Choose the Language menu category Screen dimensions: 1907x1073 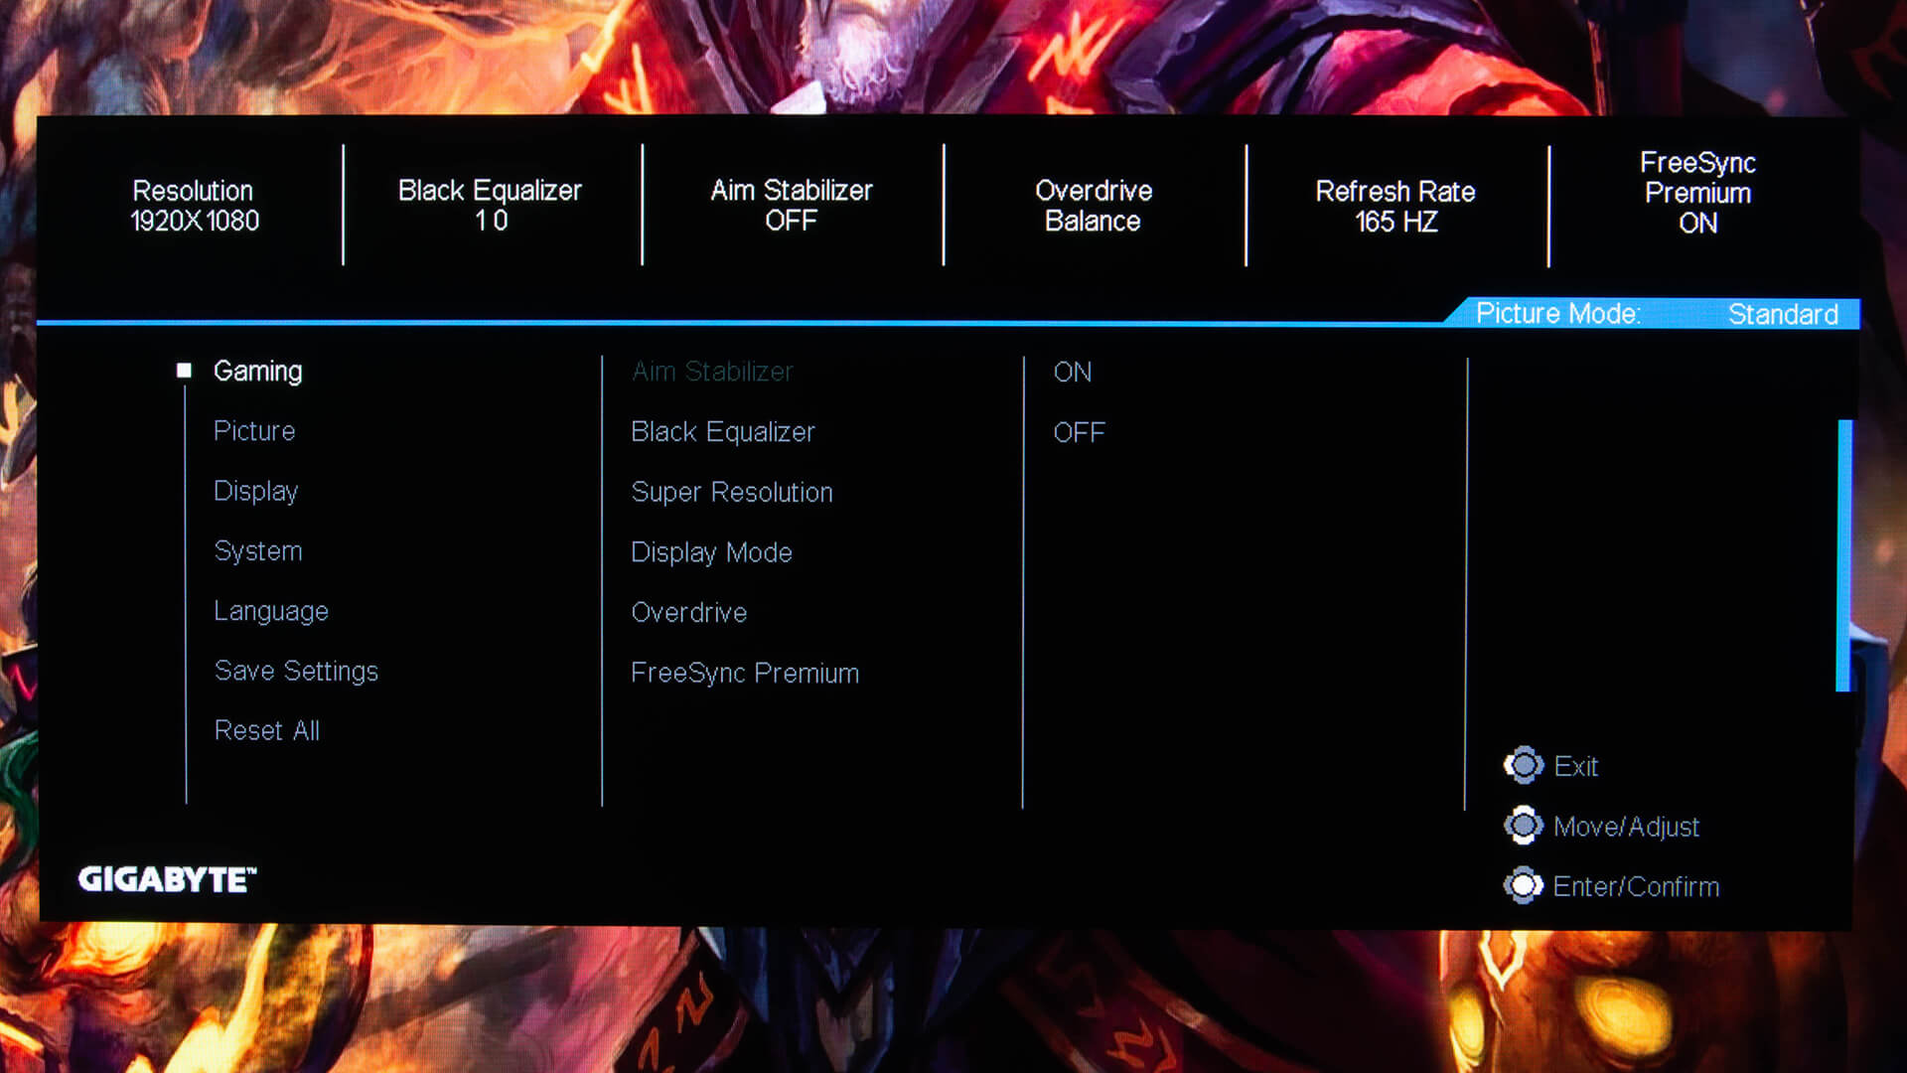(270, 611)
